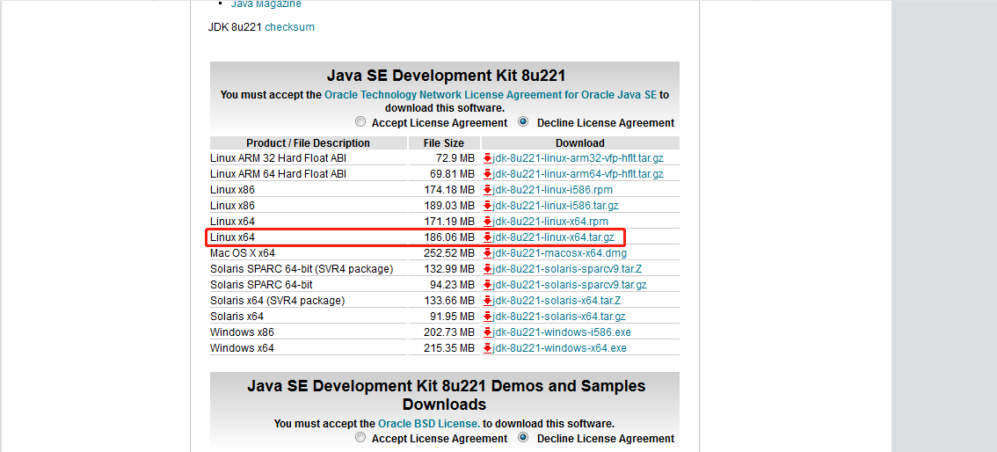Viewport: 997px width, 452px height.
Task: Click the download arrow icon beside jdk-8u221-solaris-x64.tar.gz
Action: 488,317
